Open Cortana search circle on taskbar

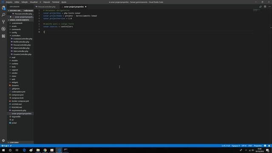10,150
